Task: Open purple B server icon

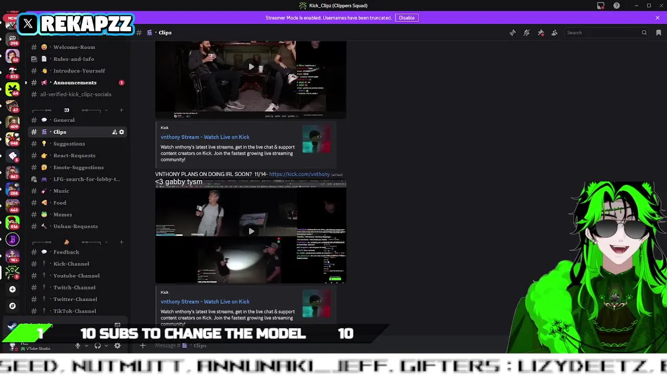Action: click(13, 240)
